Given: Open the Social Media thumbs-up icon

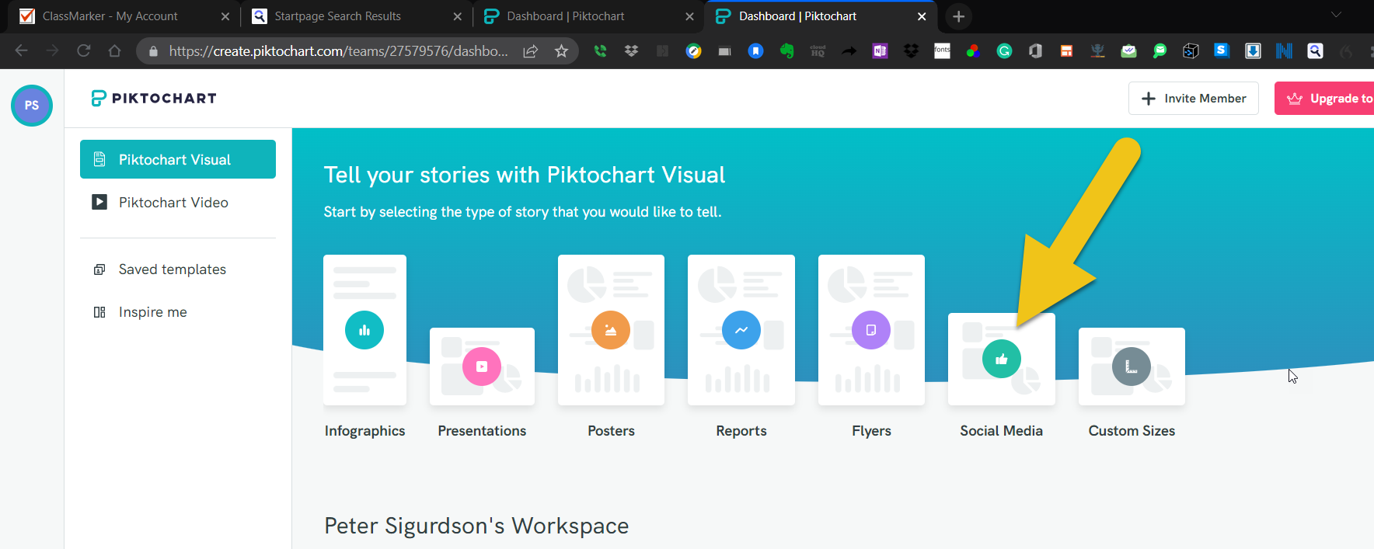Looking at the screenshot, I should [1002, 359].
